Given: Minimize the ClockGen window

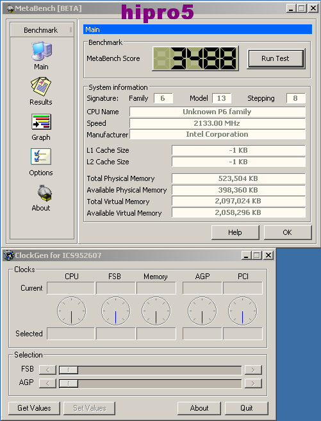Looking at the screenshot, I should coord(247,255).
